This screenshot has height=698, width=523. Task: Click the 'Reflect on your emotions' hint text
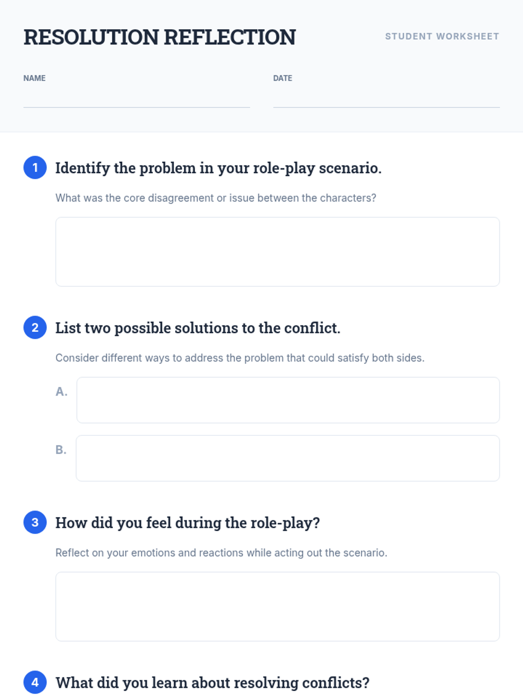[x=221, y=553]
